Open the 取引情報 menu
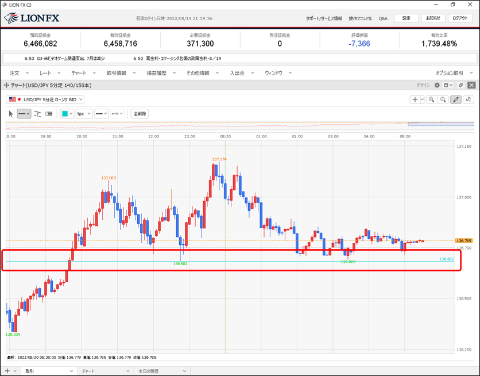 [x=121, y=73]
